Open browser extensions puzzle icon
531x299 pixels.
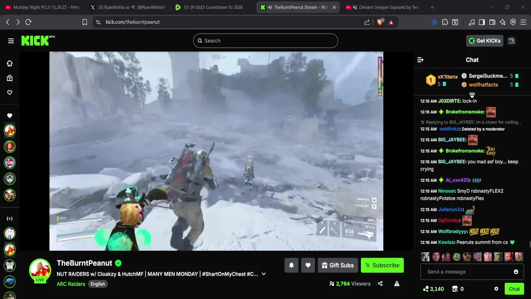pos(445,22)
